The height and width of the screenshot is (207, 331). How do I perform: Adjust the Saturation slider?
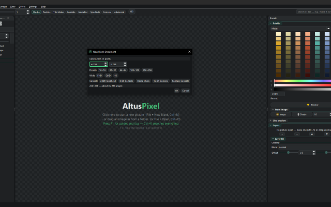click(303, 85)
